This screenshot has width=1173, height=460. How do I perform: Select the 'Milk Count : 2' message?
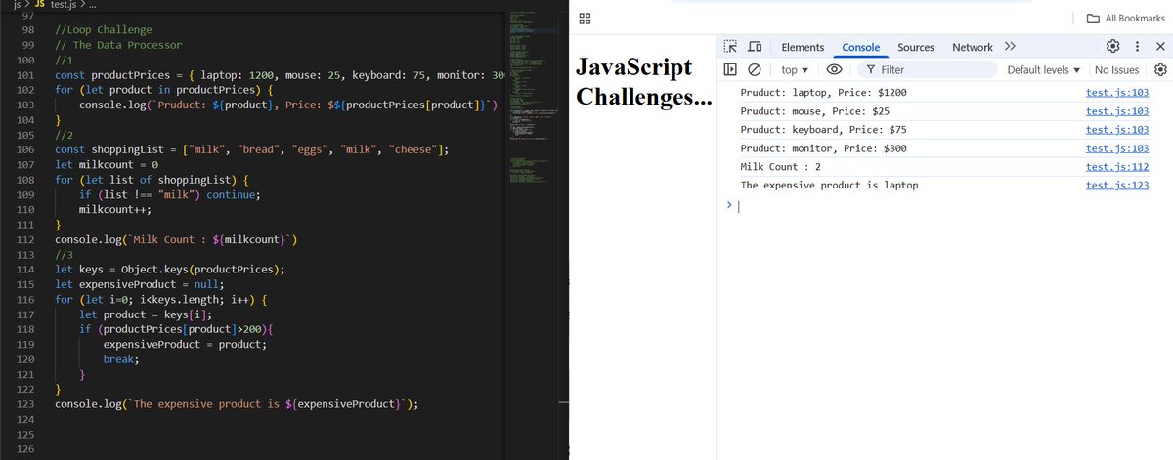(781, 167)
